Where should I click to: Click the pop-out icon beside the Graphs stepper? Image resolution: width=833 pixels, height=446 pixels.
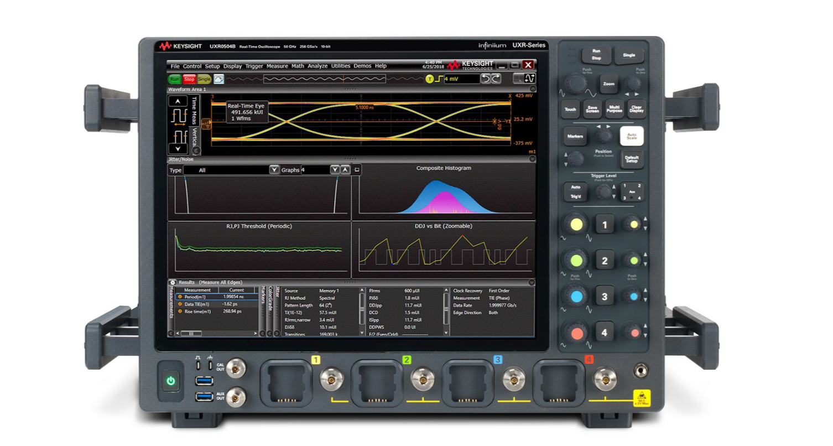(358, 169)
